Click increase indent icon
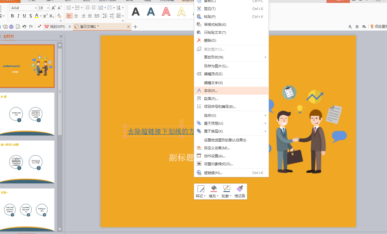 click(x=94, y=8)
